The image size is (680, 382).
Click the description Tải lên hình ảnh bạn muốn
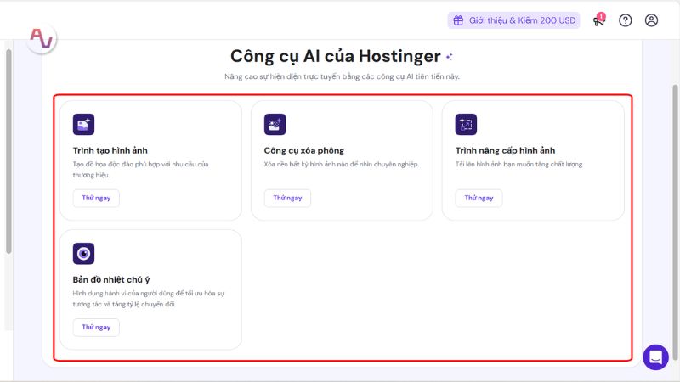(x=519, y=164)
